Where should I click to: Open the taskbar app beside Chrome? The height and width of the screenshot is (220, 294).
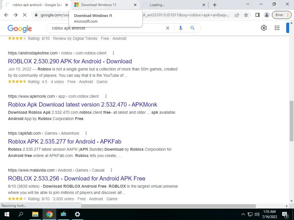coord(63,214)
